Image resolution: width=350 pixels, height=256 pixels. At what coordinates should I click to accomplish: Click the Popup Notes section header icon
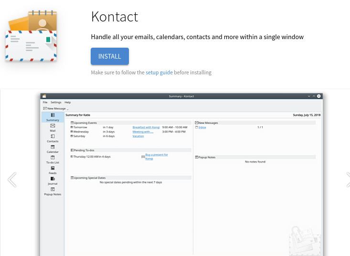197,157
